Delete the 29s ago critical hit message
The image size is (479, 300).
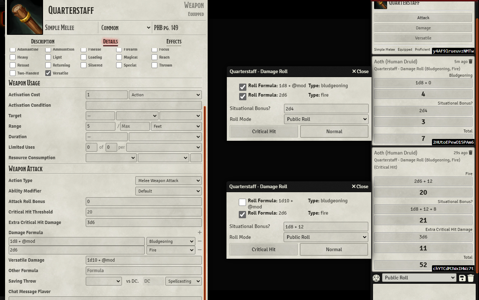click(471, 152)
